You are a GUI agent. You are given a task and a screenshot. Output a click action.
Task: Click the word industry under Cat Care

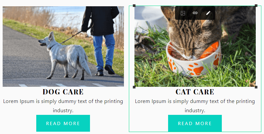pyautogui.click(x=195, y=111)
